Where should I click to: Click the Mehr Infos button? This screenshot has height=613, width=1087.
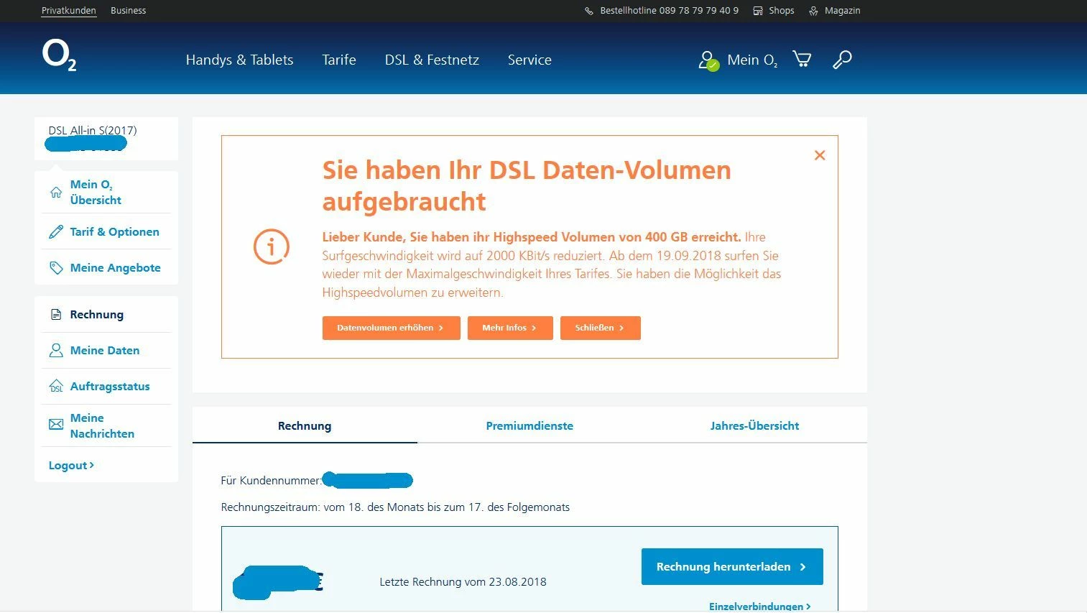point(510,328)
